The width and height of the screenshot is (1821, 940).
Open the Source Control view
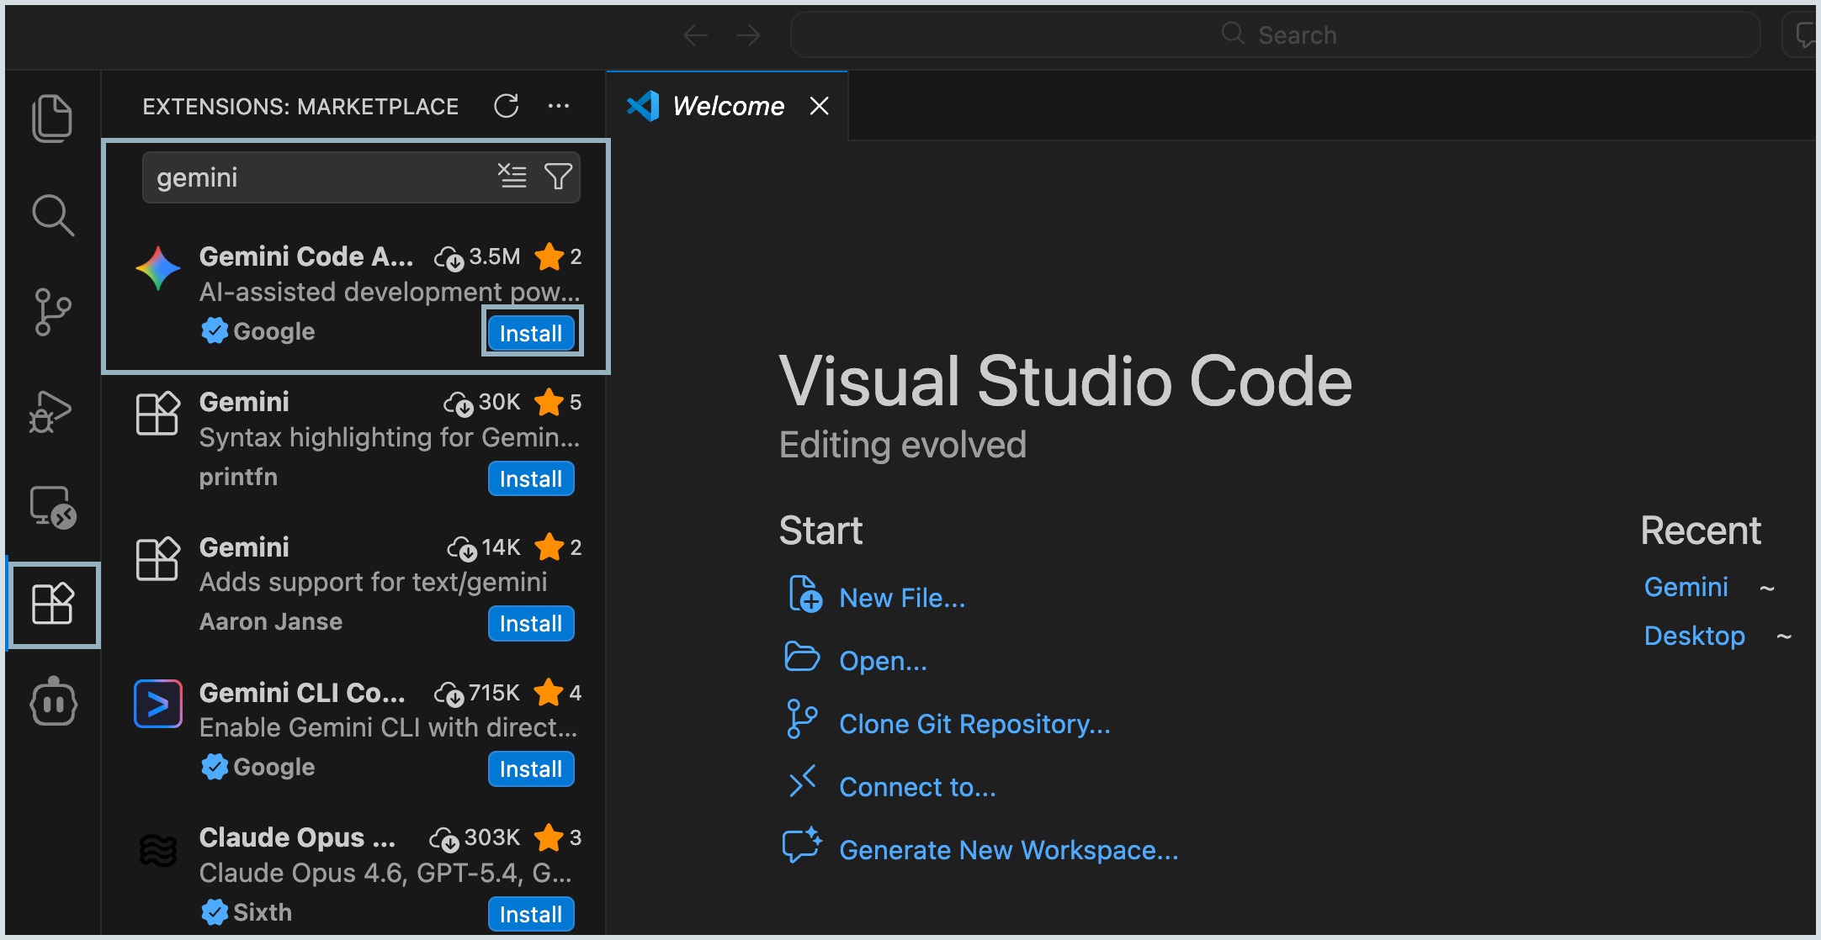[x=52, y=312]
